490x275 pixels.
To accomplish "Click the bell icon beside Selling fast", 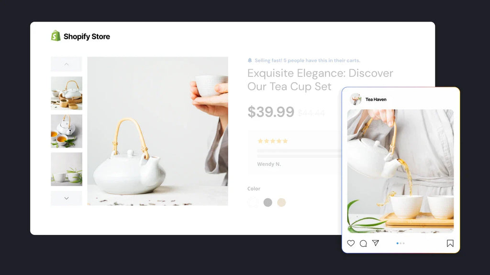I will [x=250, y=60].
